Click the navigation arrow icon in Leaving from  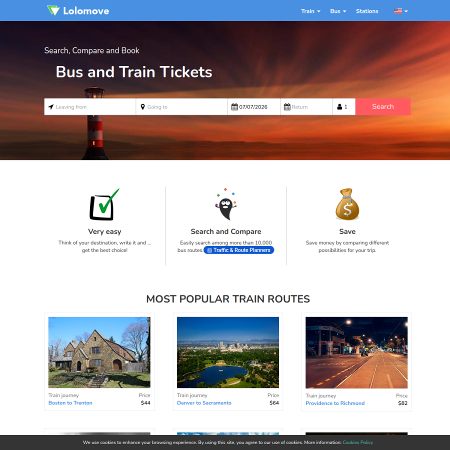point(51,107)
